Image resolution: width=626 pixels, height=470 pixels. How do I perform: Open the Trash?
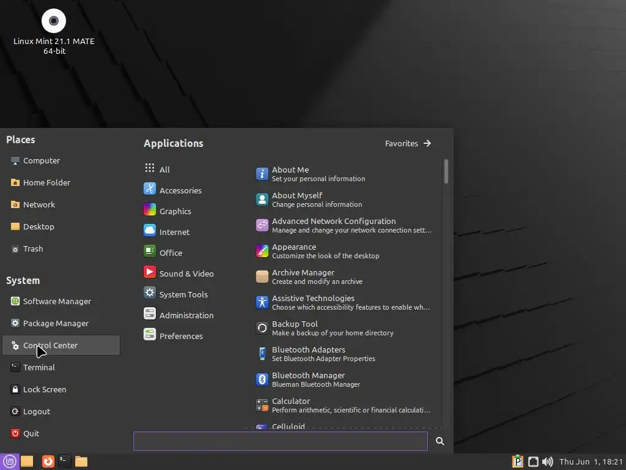tap(61, 248)
